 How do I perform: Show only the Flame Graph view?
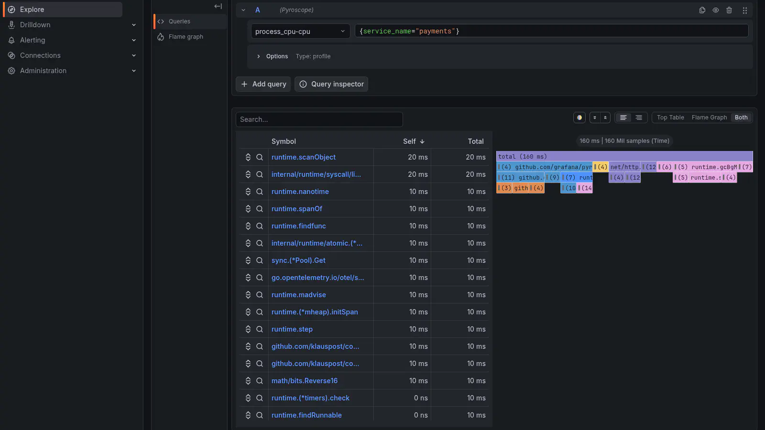pyautogui.click(x=709, y=118)
